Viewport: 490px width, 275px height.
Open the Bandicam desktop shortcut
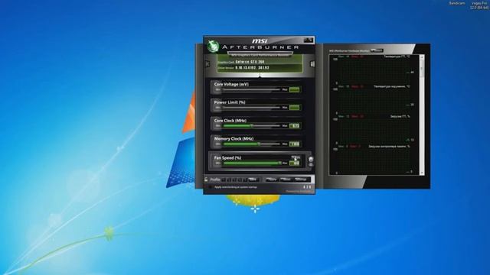[457, 3]
